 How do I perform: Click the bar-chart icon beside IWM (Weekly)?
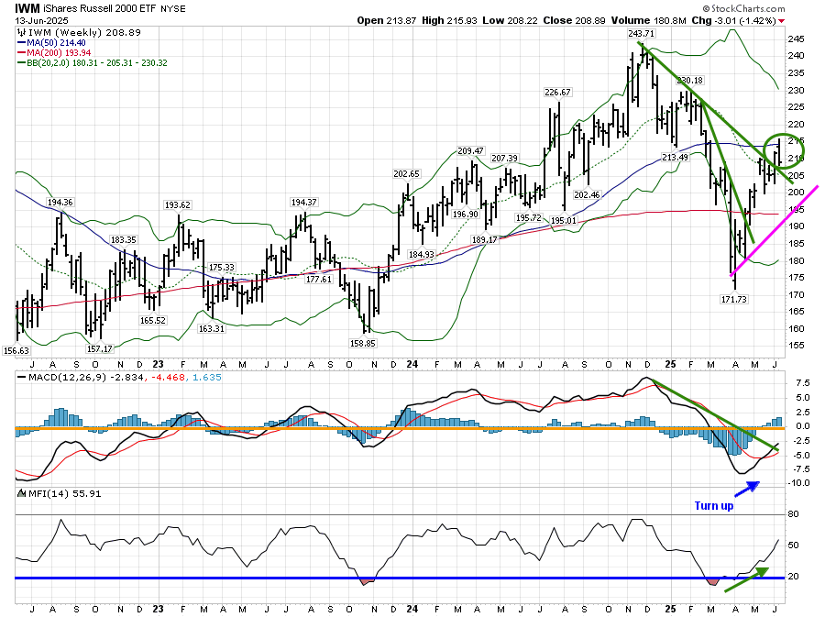click(23, 33)
